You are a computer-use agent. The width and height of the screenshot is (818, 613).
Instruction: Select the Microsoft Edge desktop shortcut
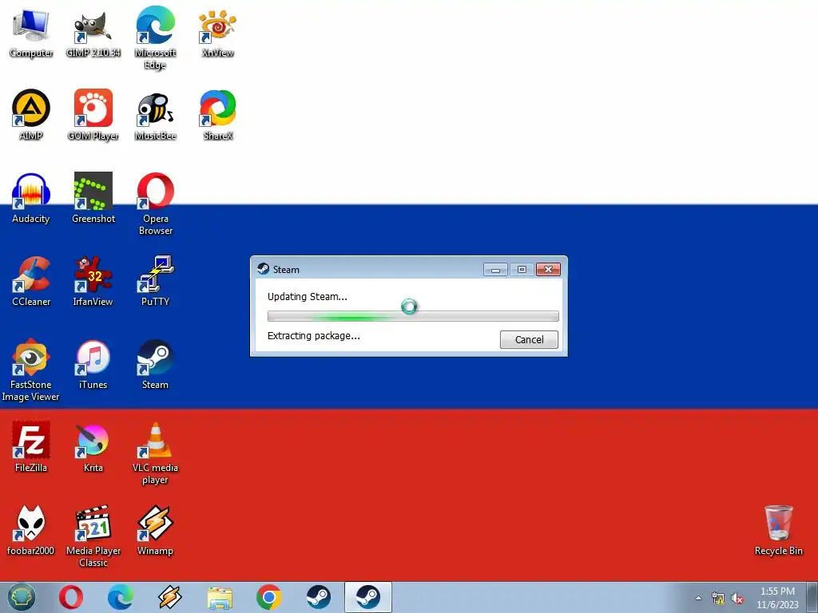155,38
